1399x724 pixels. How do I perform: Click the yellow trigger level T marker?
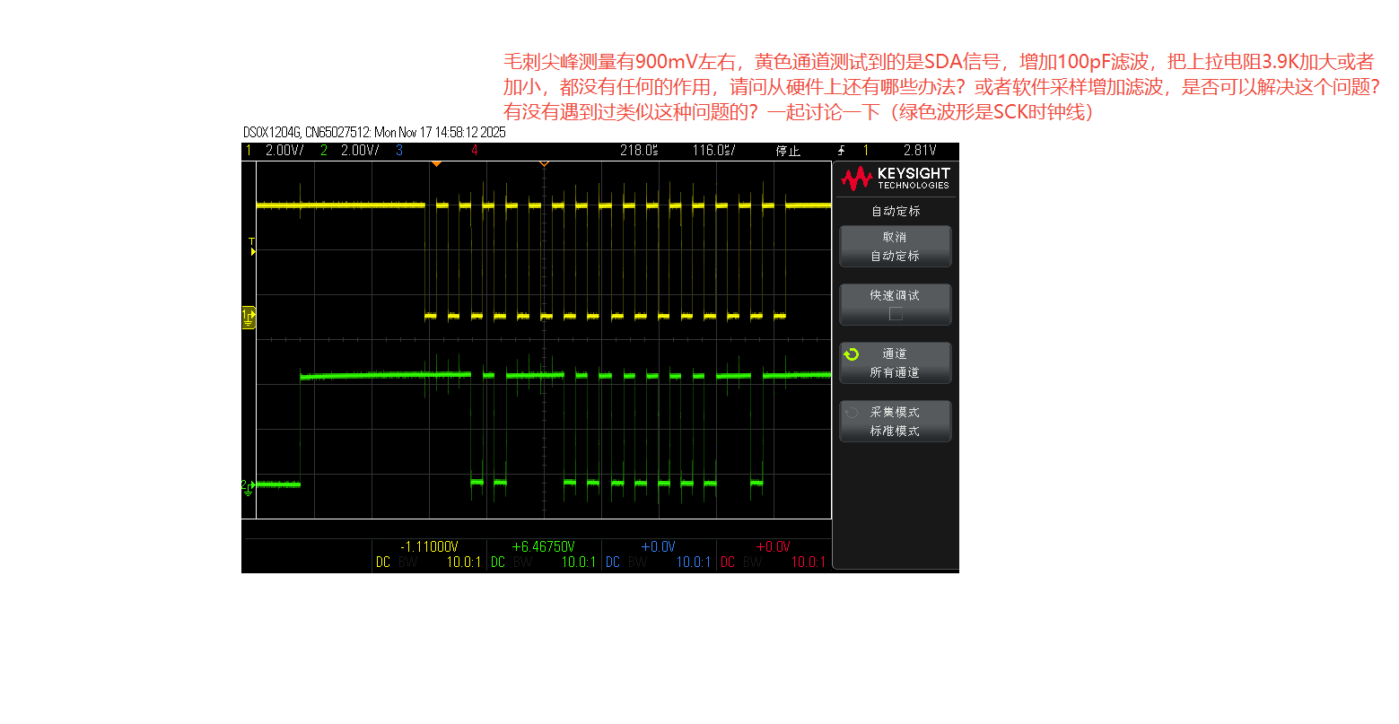pyautogui.click(x=252, y=247)
